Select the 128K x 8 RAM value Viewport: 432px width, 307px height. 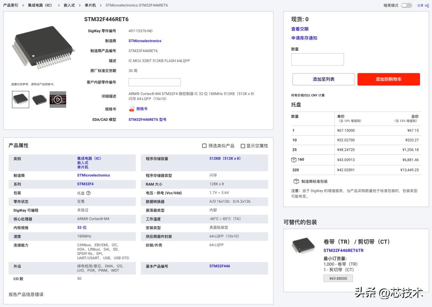216,184
